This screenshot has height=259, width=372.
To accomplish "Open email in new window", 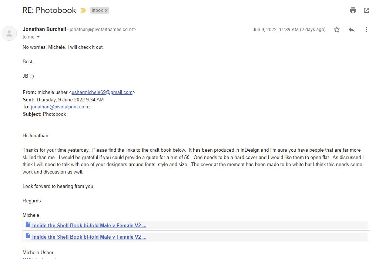I will (366, 10).
